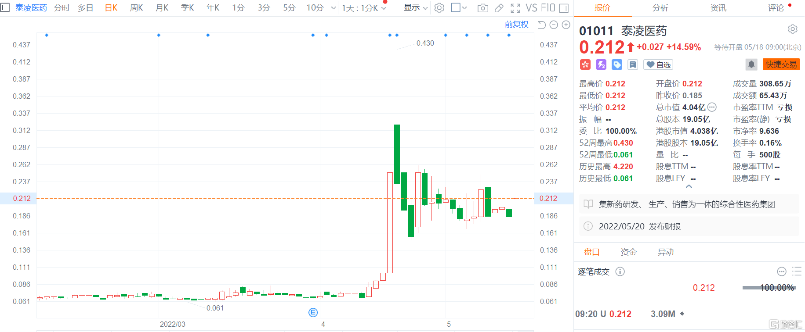
Task: Switch to 资金 capital flow tab
Action: pyautogui.click(x=628, y=252)
